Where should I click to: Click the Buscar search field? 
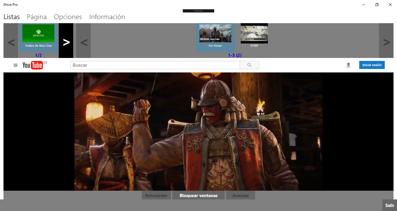[155, 65]
